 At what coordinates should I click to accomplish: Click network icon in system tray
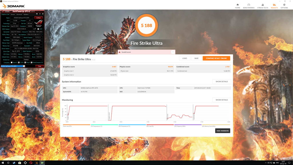pyautogui.click(x=271, y=163)
